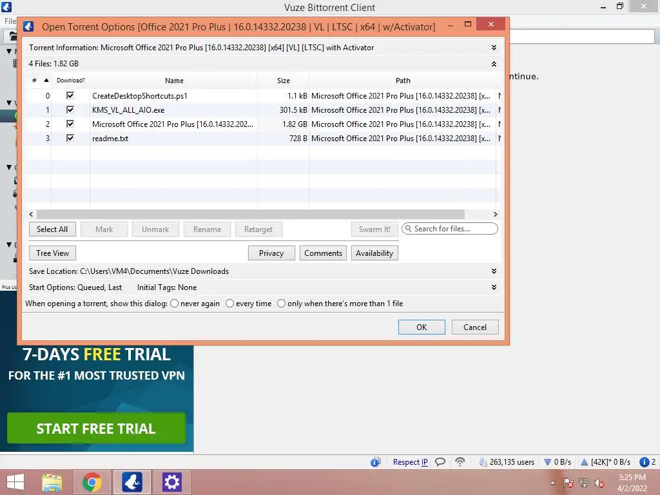660x495 pixels.
Task: Click the Action Center flag tray icon
Action: point(568,483)
